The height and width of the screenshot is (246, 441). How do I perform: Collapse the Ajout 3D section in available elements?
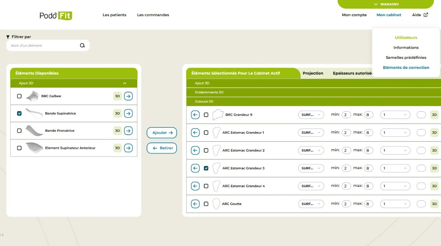click(124, 83)
